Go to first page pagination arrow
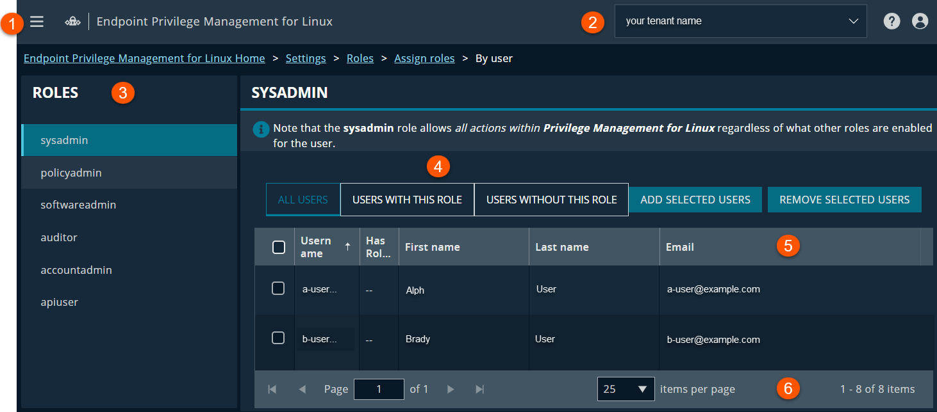Image resolution: width=937 pixels, height=412 pixels. [x=272, y=389]
